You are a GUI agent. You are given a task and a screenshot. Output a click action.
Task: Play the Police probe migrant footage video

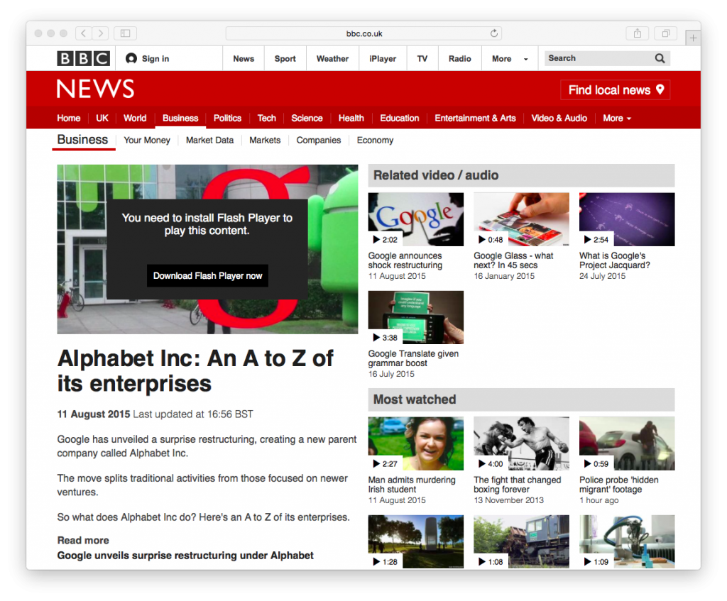tap(627, 443)
